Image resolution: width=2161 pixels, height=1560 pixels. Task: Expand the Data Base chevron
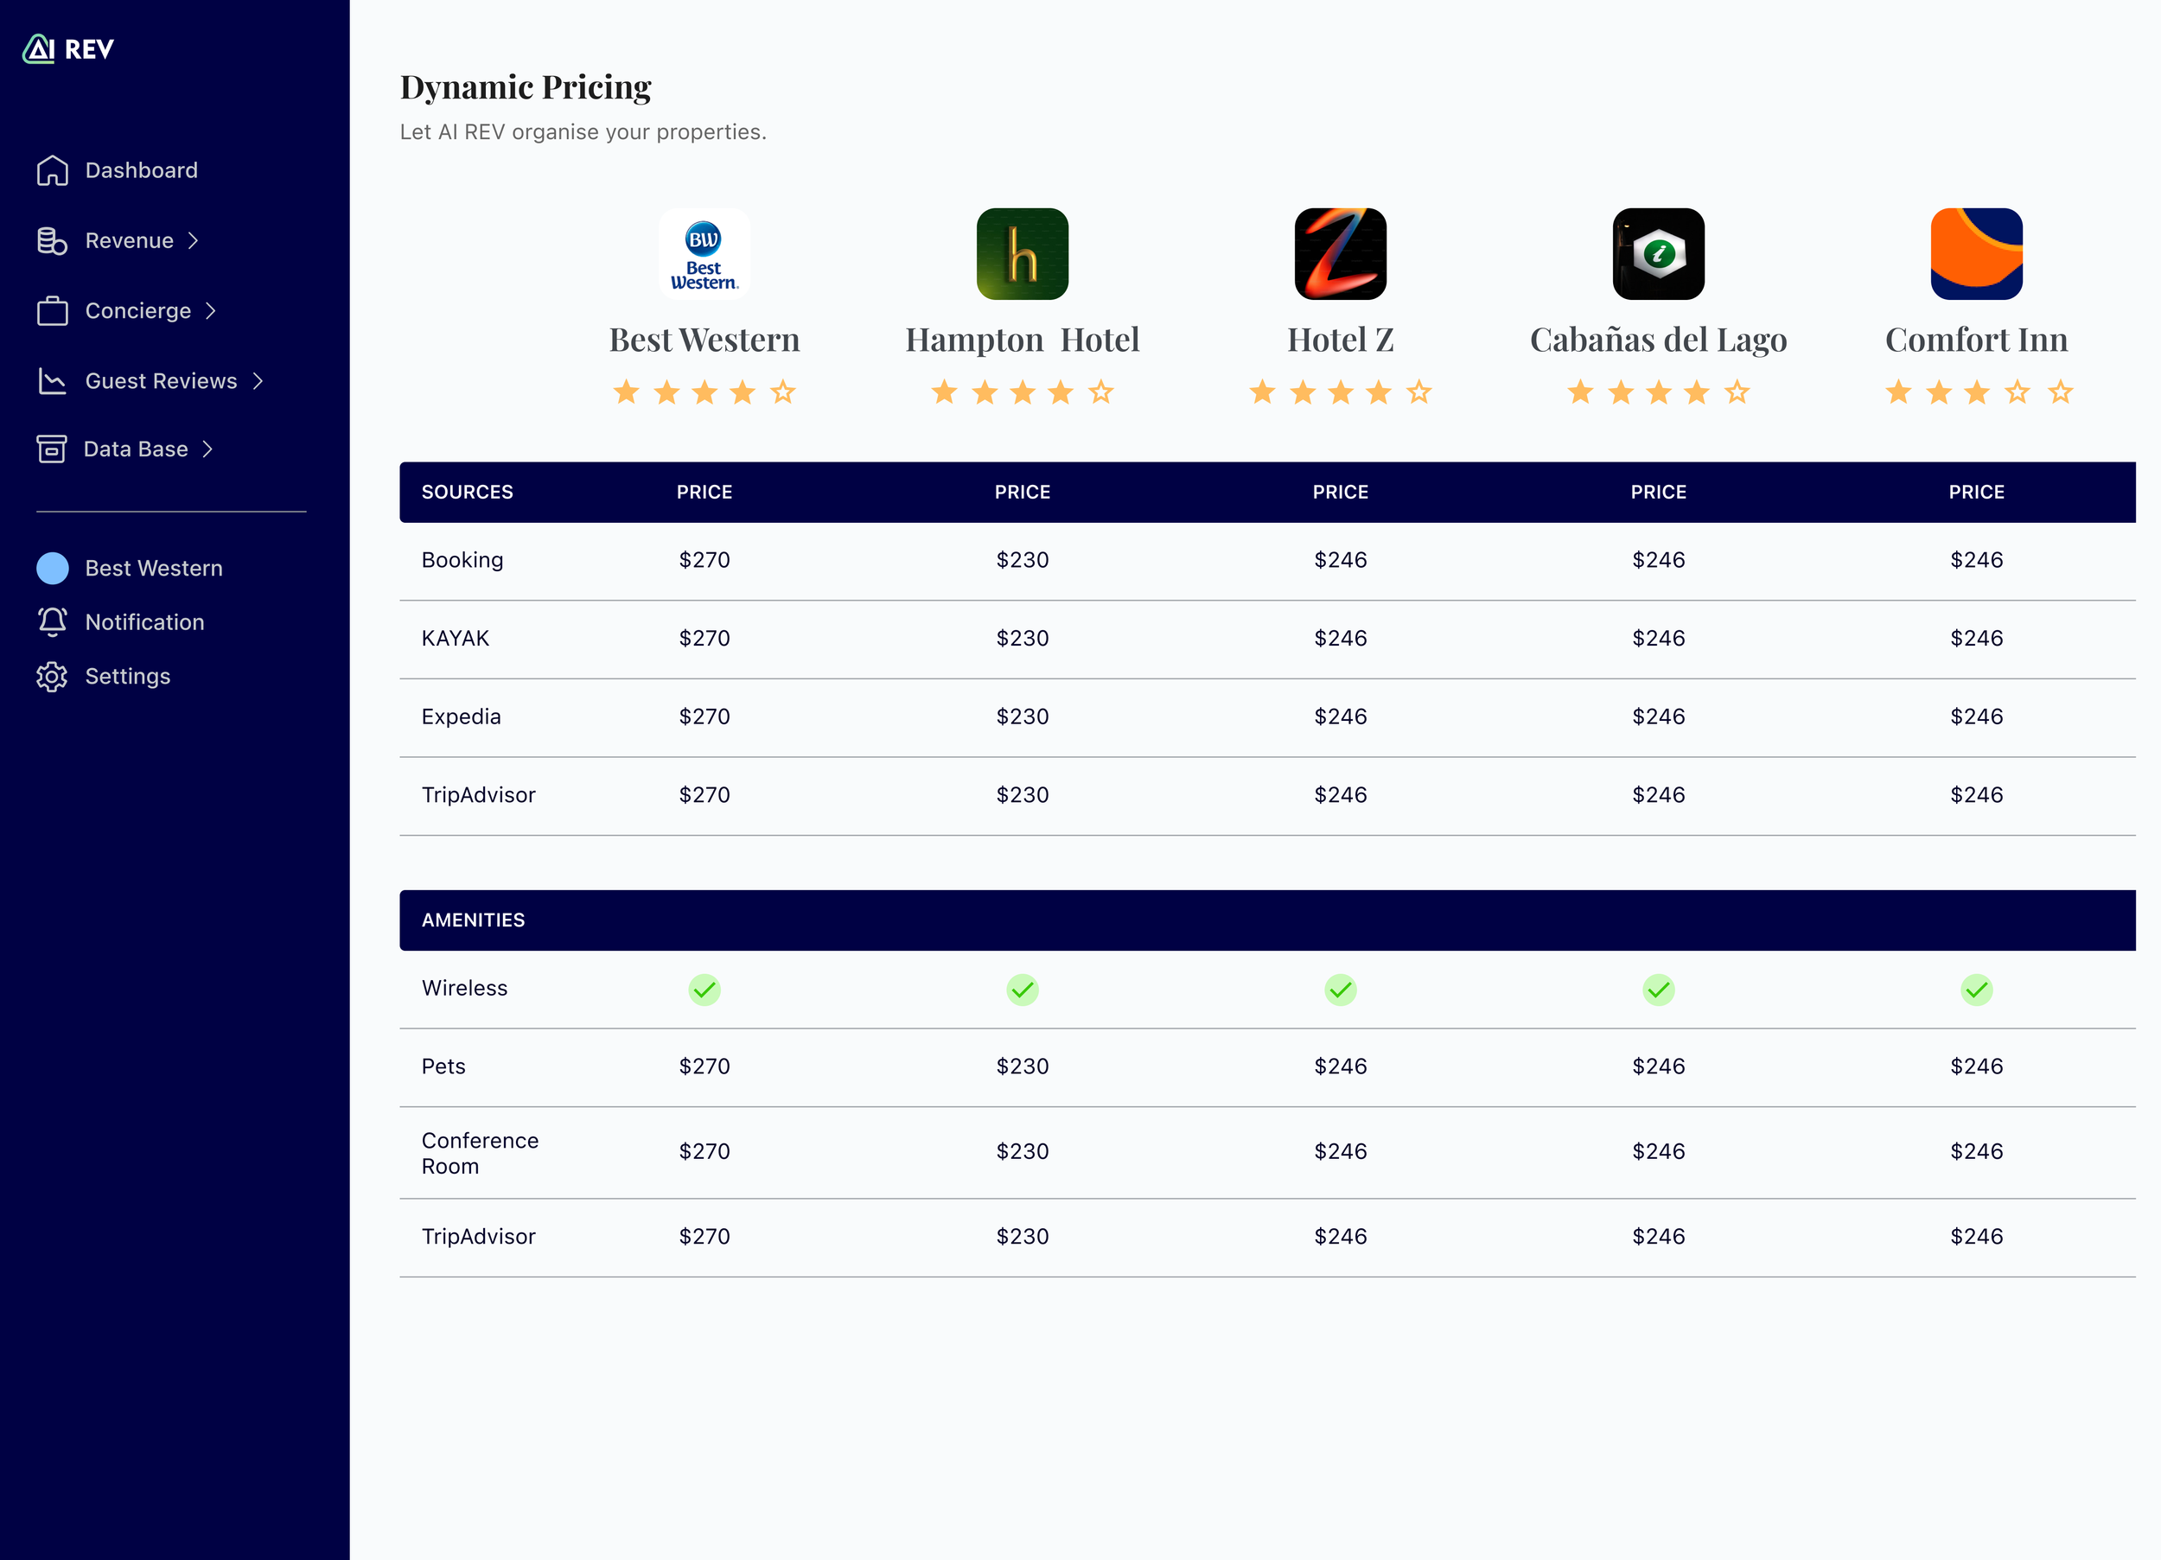coord(207,449)
